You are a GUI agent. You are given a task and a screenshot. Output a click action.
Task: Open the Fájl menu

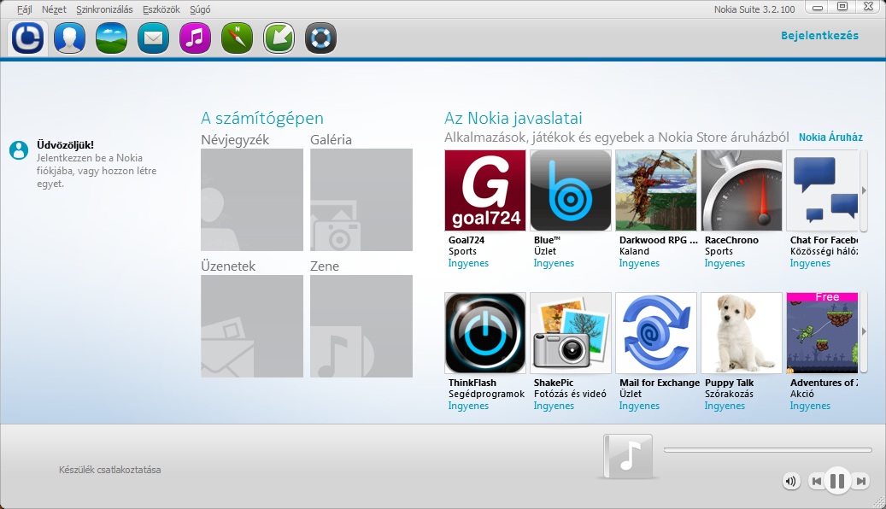click(x=24, y=9)
